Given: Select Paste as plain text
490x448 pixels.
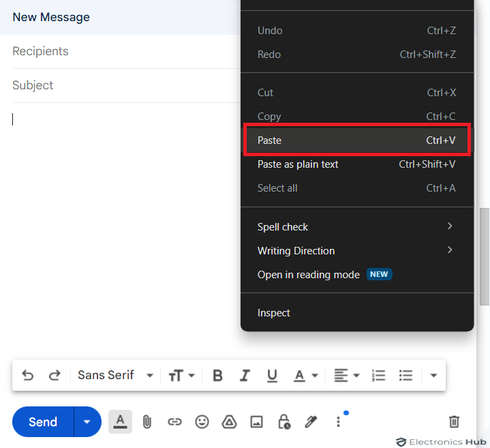Looking at the screenshot, I should click(357, 164).
